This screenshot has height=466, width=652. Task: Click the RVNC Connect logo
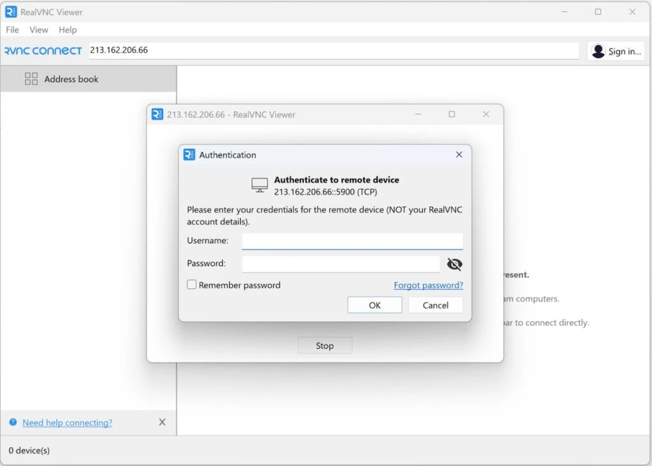coord(42,50)
